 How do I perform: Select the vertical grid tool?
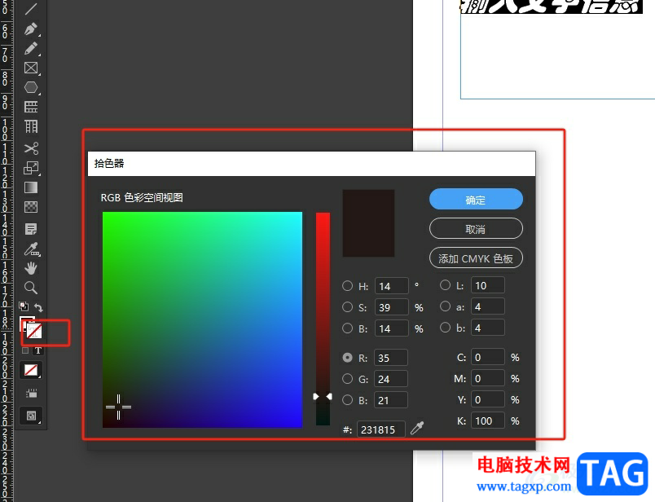[x=31, y=126]
